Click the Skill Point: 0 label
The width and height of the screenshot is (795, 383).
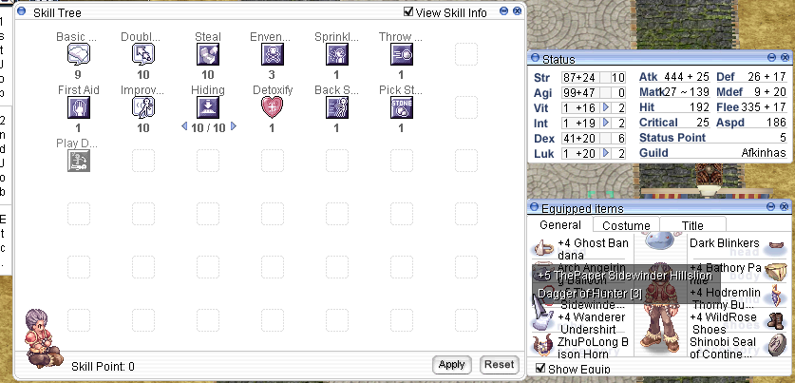[x=103, y=366]
